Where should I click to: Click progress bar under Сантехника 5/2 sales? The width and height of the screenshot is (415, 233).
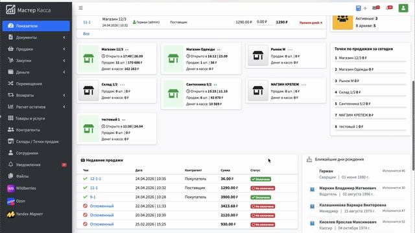click(x=370, y=107)
